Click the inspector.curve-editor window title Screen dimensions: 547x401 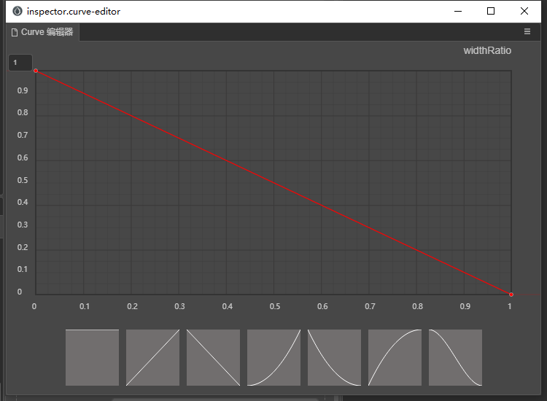click(x=74, y=12)
